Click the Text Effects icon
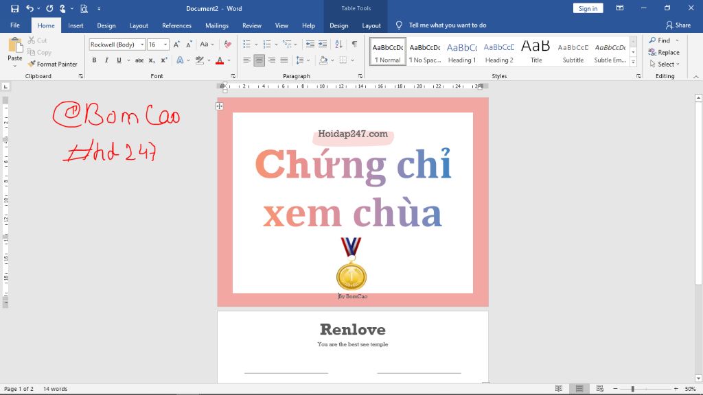Image resolution: width=703 pixels, height=395 pixels. [x=181, y=60]
